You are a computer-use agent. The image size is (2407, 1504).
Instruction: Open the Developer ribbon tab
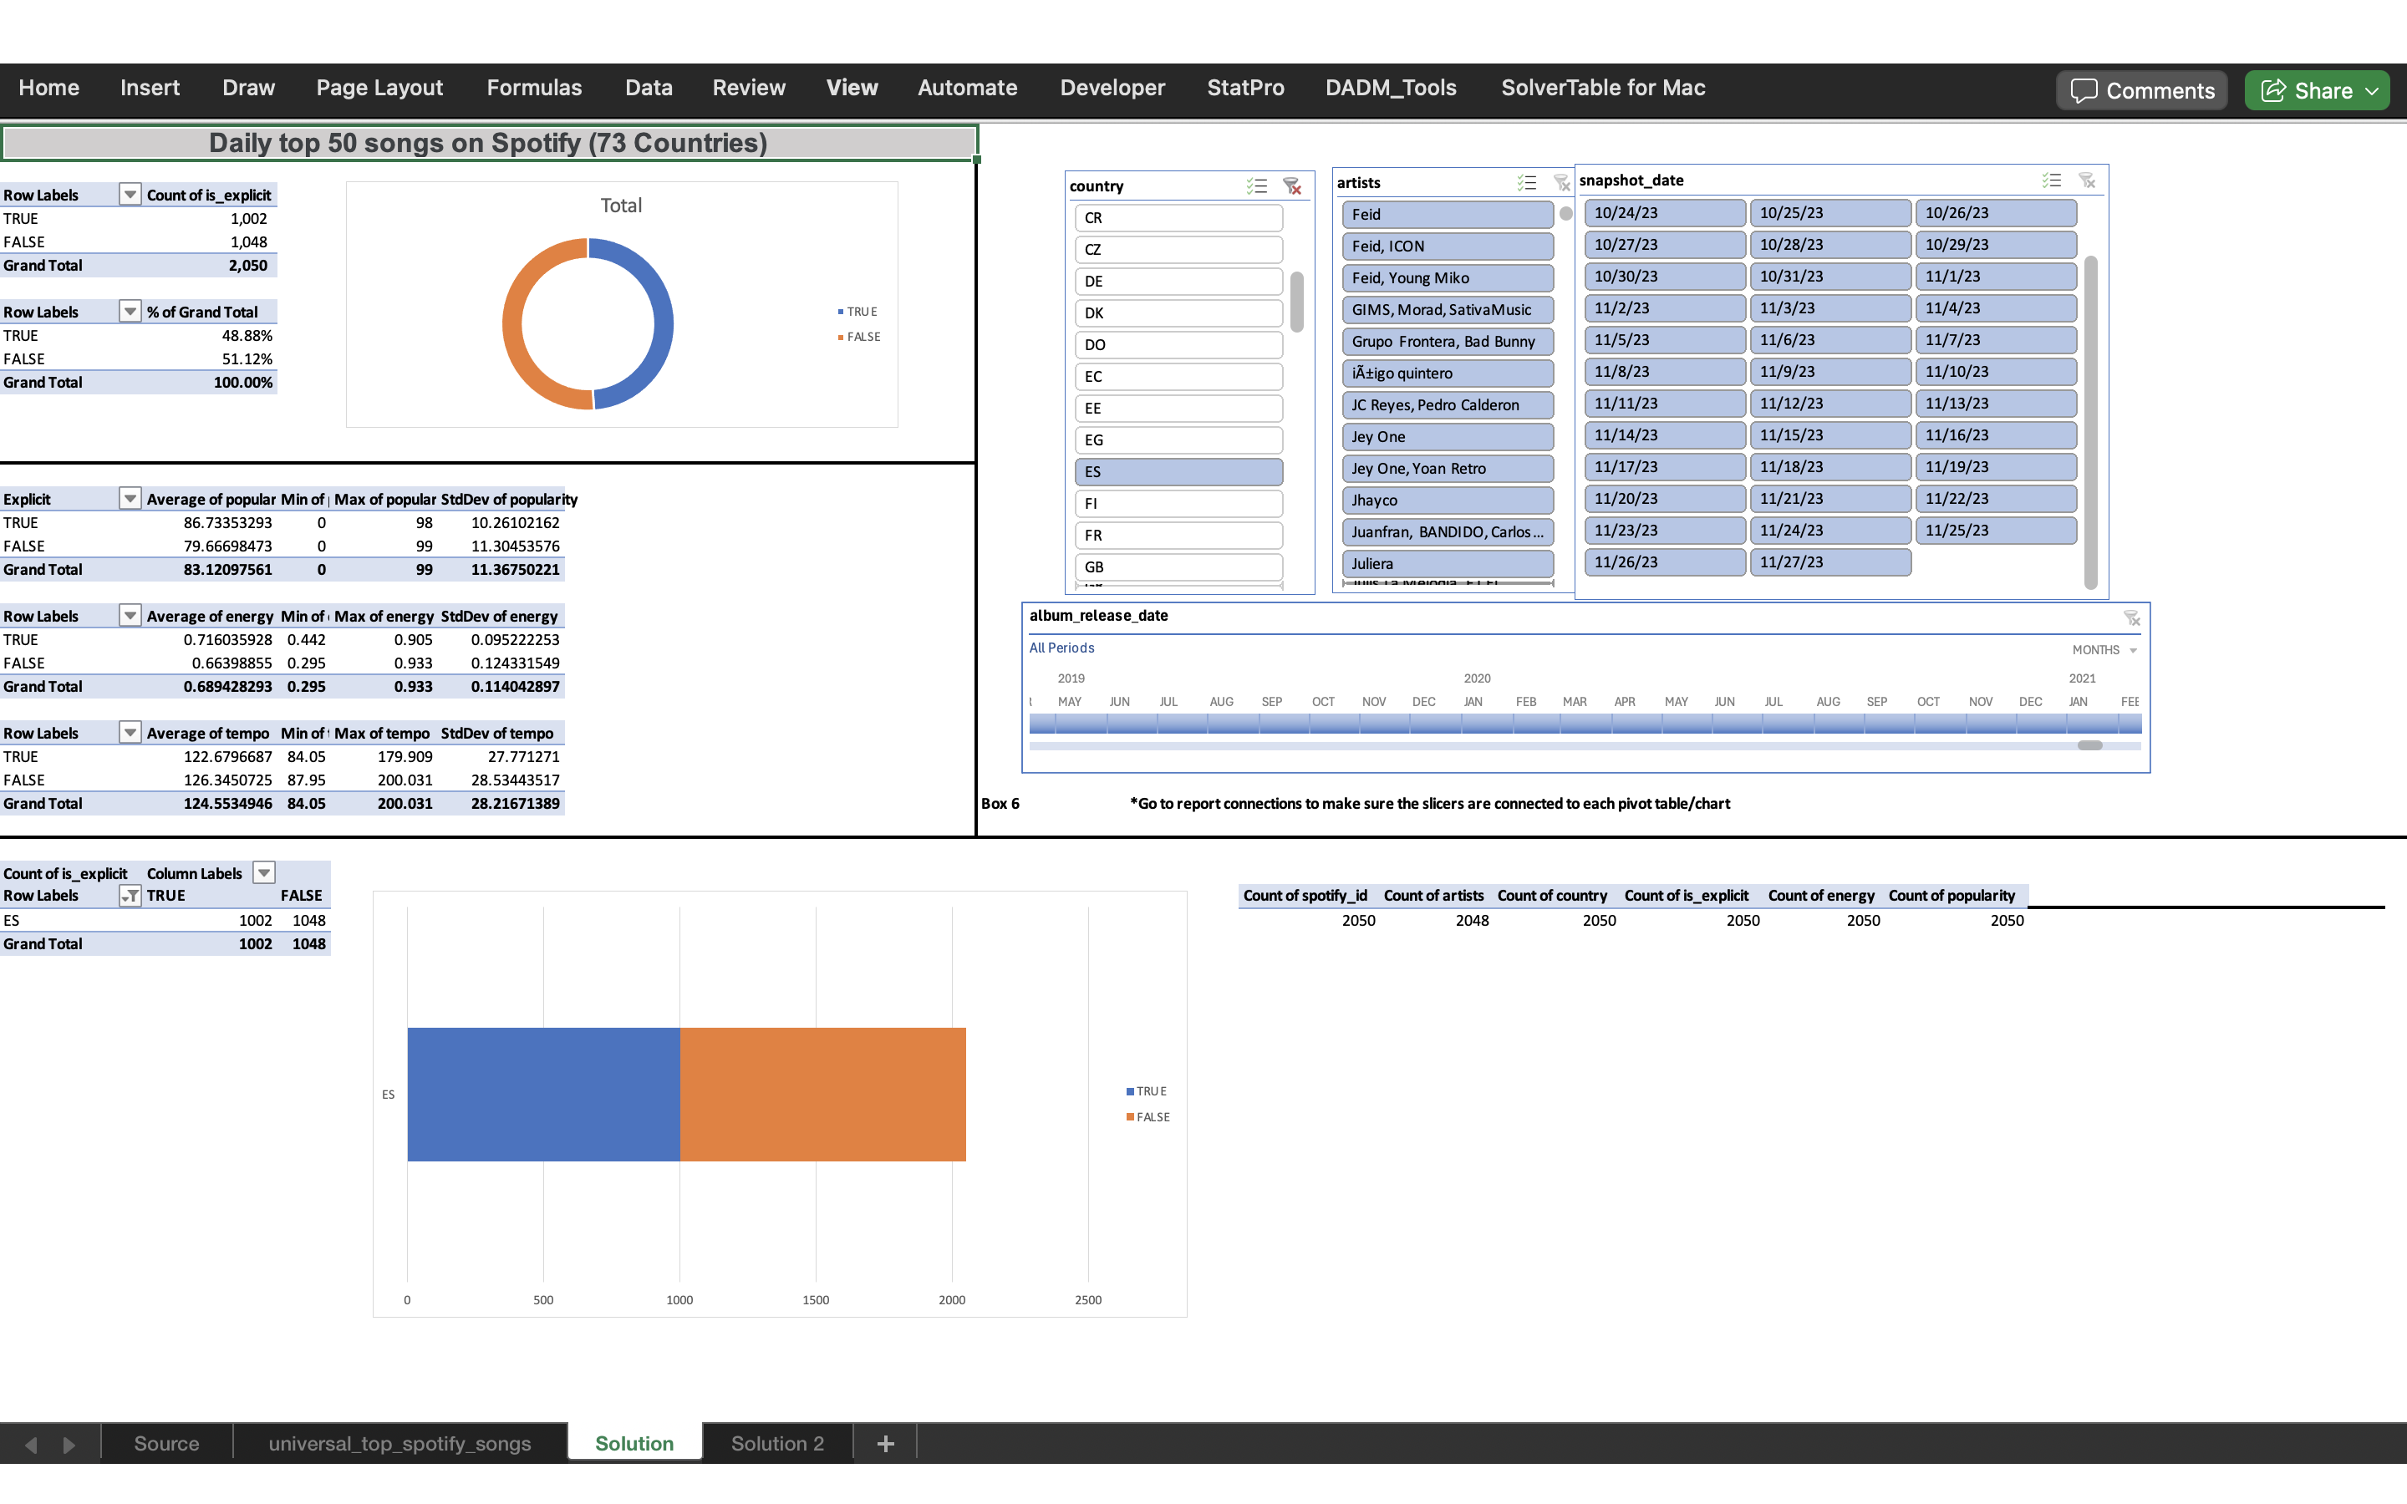pyautogui.click(x=1112, y=88)
